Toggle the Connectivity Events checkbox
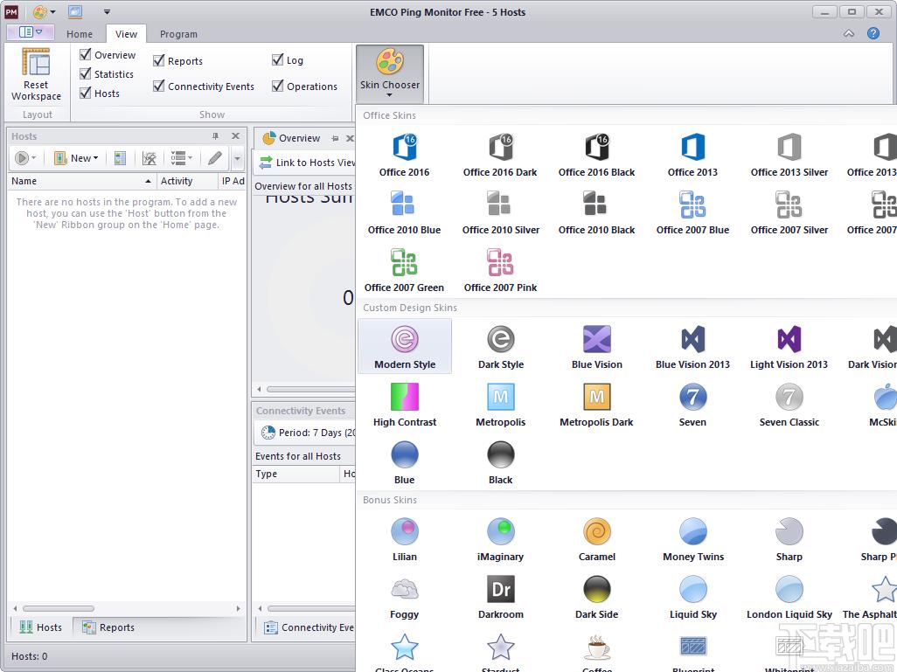Image resolution: width=897 pixels, height=672 pixels. (159, 86)
